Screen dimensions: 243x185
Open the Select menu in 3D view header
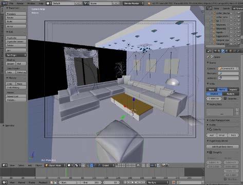21,165
